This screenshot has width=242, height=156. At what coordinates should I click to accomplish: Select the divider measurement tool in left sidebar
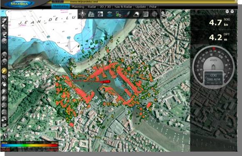(4, 78)
